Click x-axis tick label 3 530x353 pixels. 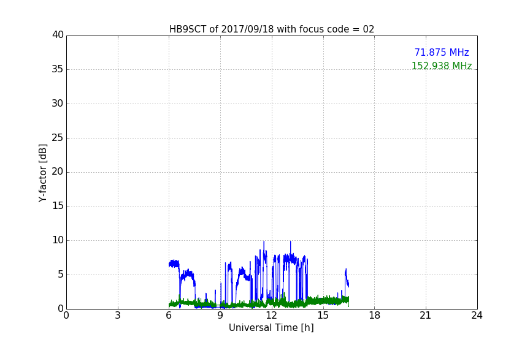tap(118, 316)
